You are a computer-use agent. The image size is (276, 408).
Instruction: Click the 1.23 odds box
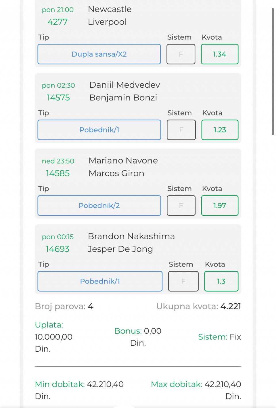tap(220, 130)
